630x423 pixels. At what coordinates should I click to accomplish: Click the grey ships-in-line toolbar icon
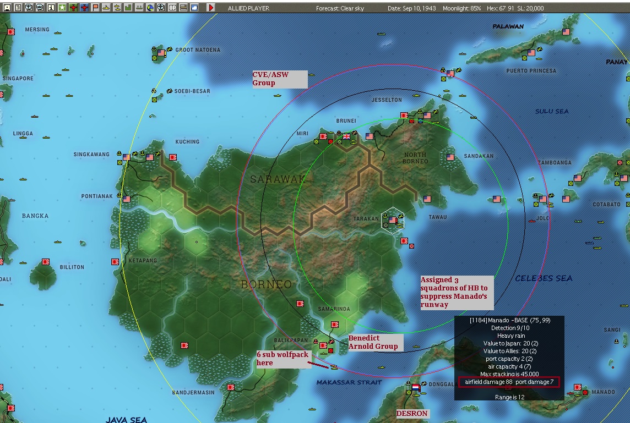point(139,8)
